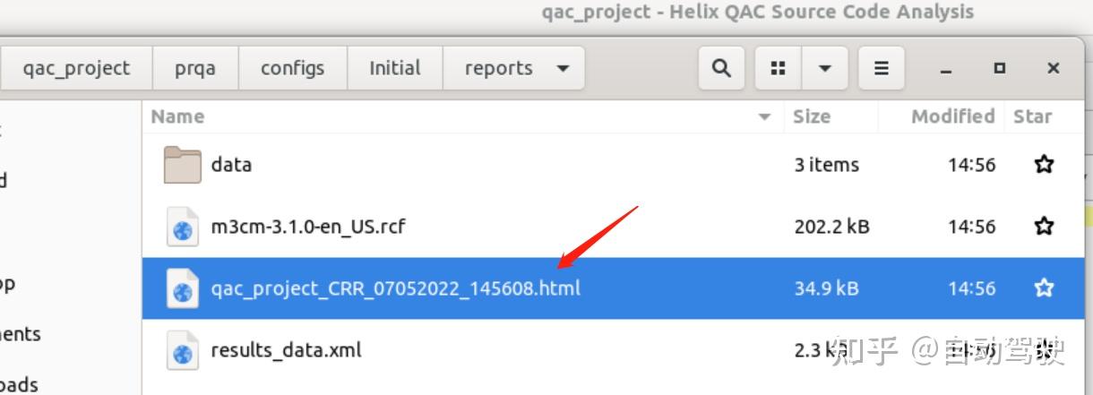Click the m3cm-3.1.0-en_US.rcf file icon

tap(182, 228)
